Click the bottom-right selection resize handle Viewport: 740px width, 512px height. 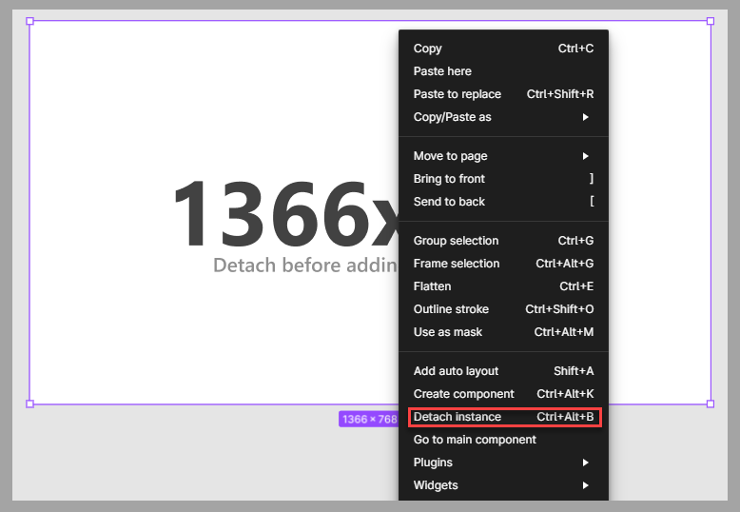[711, 404]
